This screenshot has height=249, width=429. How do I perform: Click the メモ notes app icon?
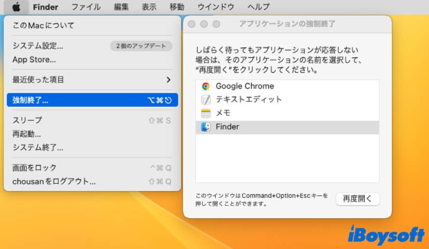[206, 113]
